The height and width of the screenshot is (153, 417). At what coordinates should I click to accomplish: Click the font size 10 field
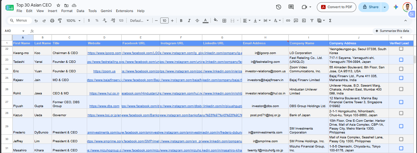(164, 21)
